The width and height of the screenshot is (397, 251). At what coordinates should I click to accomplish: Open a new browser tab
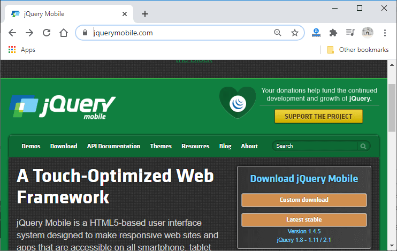click(145, 14)
